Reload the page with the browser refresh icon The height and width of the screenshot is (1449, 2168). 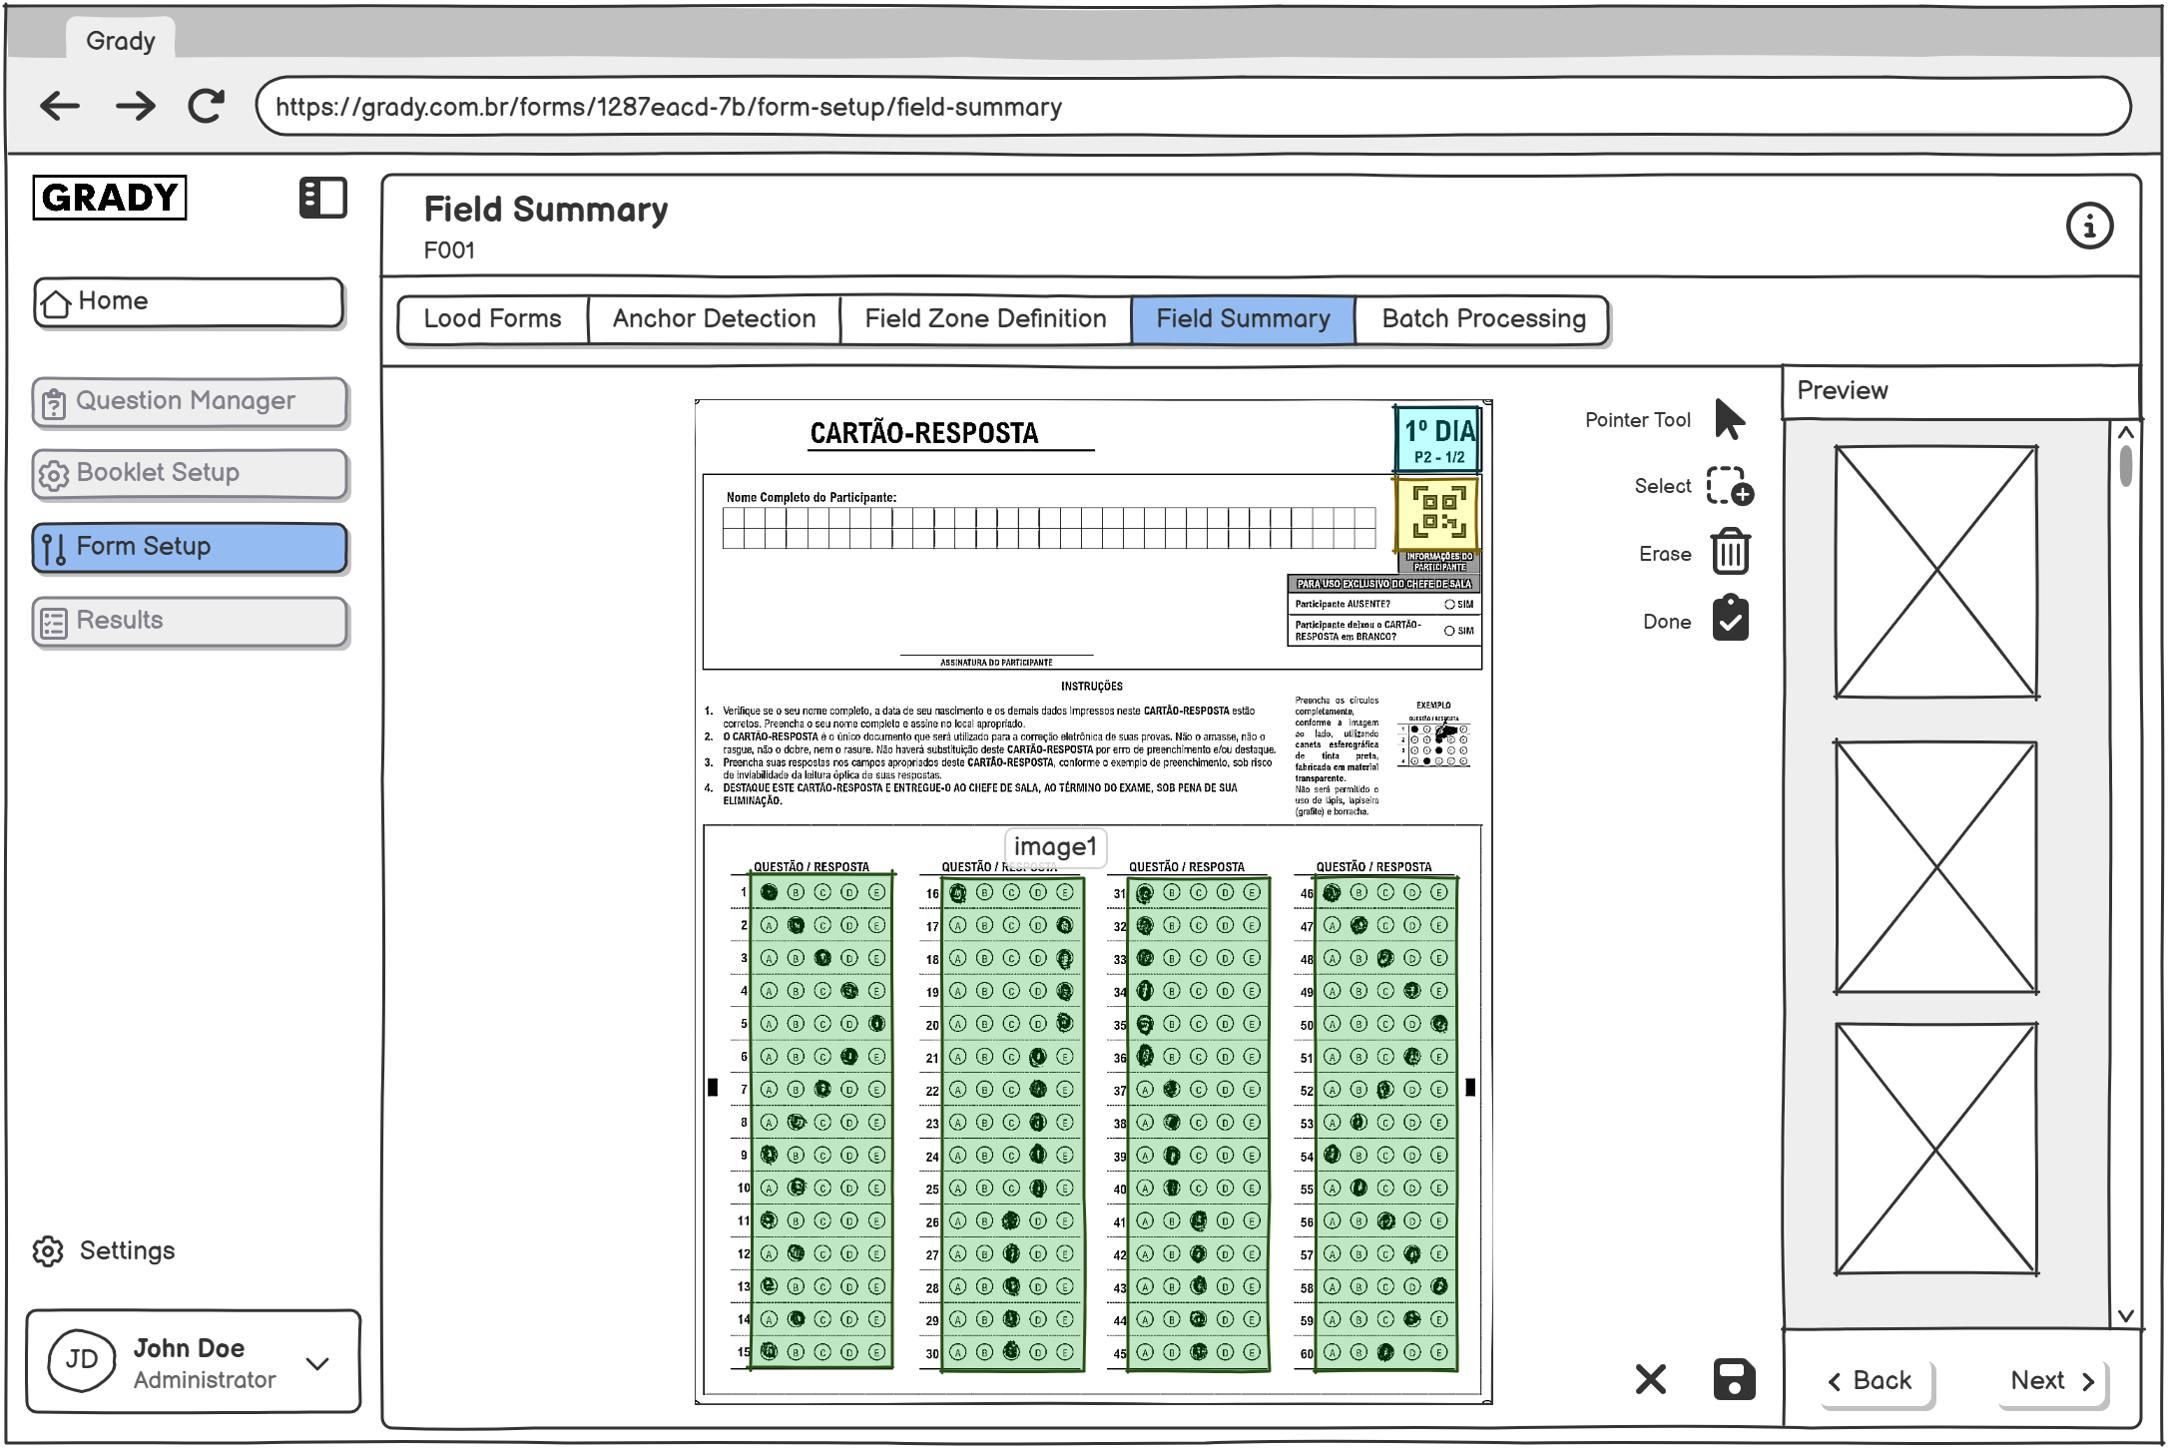click(x=206, y=105)
